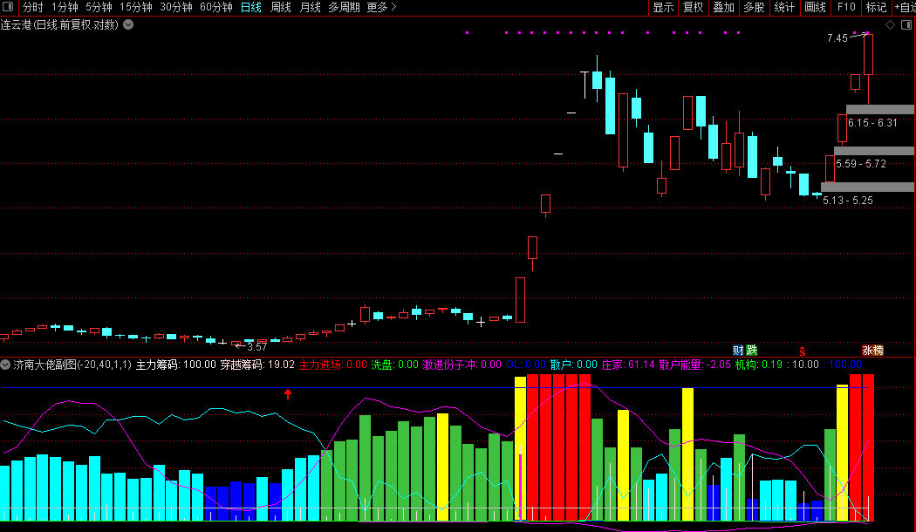Image resolution: width=916 pixels, height=532 pixels.
Task: Switch to the 60分钟 period tab
Action: pyautogui.click(x=216, y=7)
